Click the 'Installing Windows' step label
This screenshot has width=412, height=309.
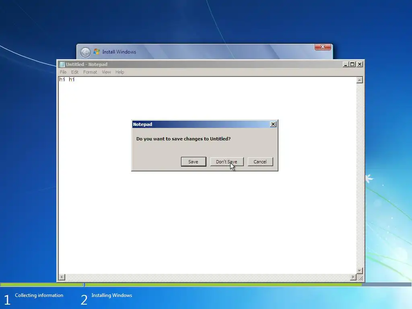click(112, 295)
